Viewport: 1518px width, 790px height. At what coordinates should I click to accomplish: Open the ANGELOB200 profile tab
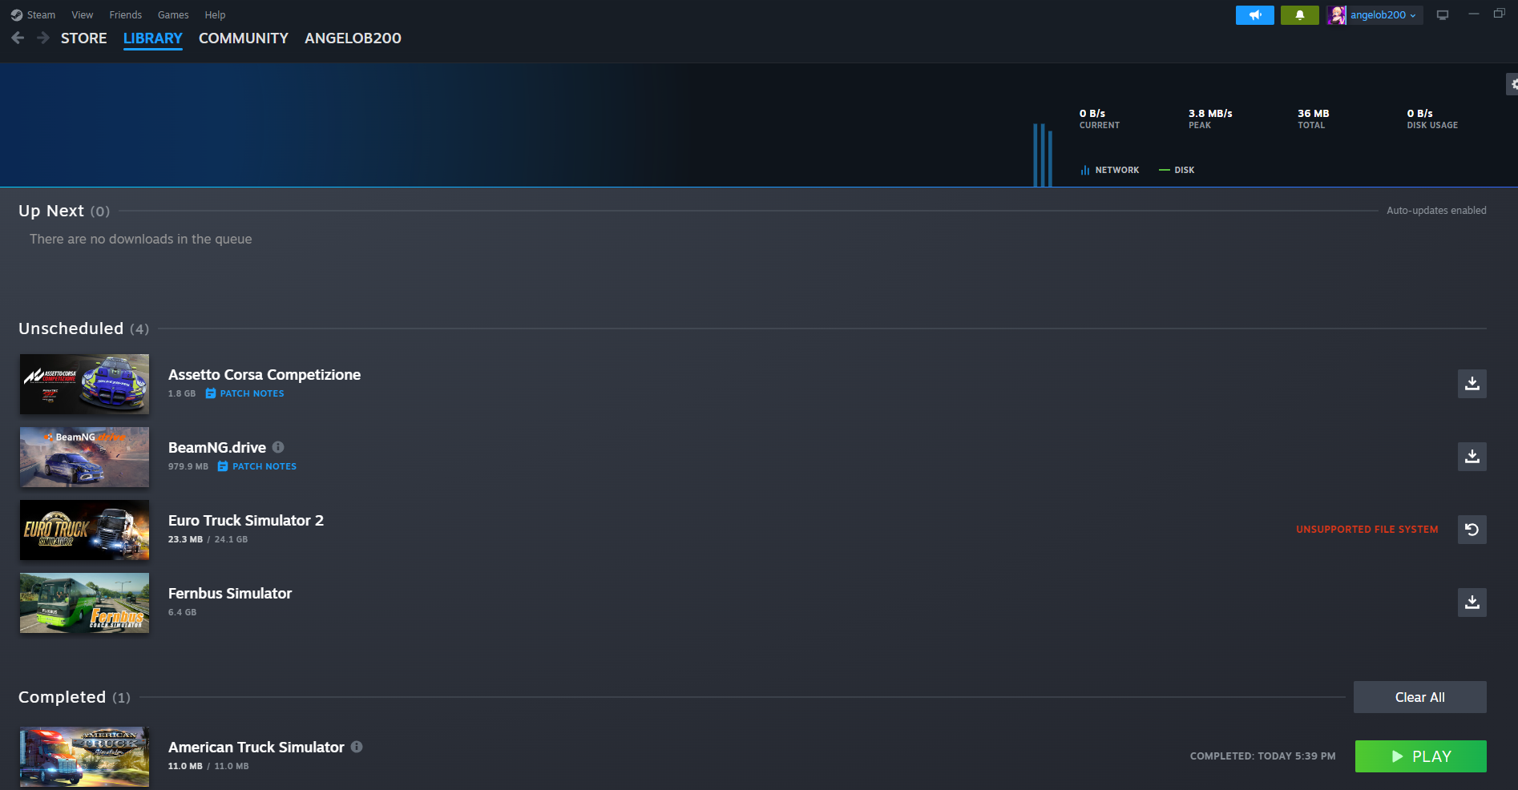353,38
